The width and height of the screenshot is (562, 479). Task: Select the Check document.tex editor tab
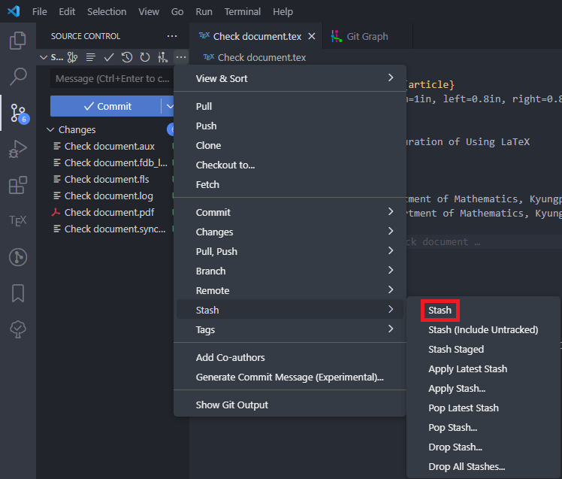(x=256, y=36)
